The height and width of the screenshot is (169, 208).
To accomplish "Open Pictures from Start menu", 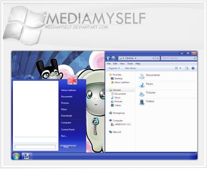I will pos(65,103).
